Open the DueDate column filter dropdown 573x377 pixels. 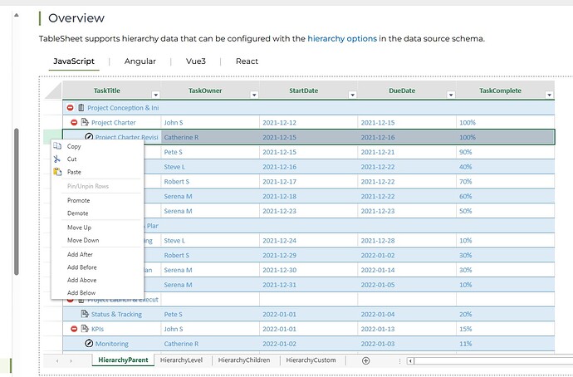449,95
